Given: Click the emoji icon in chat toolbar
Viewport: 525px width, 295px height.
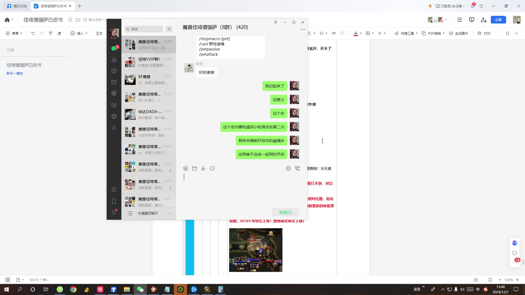Looking at the screenshot, I should (185, 168).
